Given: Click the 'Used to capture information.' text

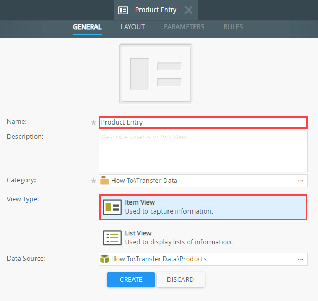Looking at the screenshot, I should tap(169, 211).
